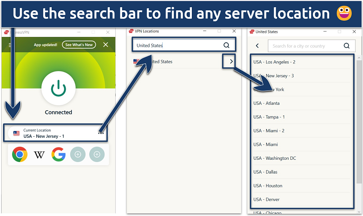Go back using the left chevron
This screenshot has height=216, width=363.
pos(257,46)
